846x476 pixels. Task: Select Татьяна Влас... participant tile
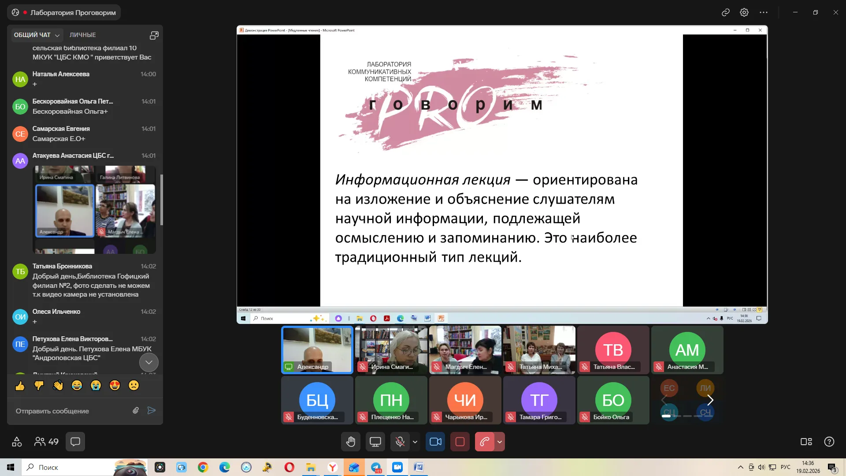pos(613,350)
